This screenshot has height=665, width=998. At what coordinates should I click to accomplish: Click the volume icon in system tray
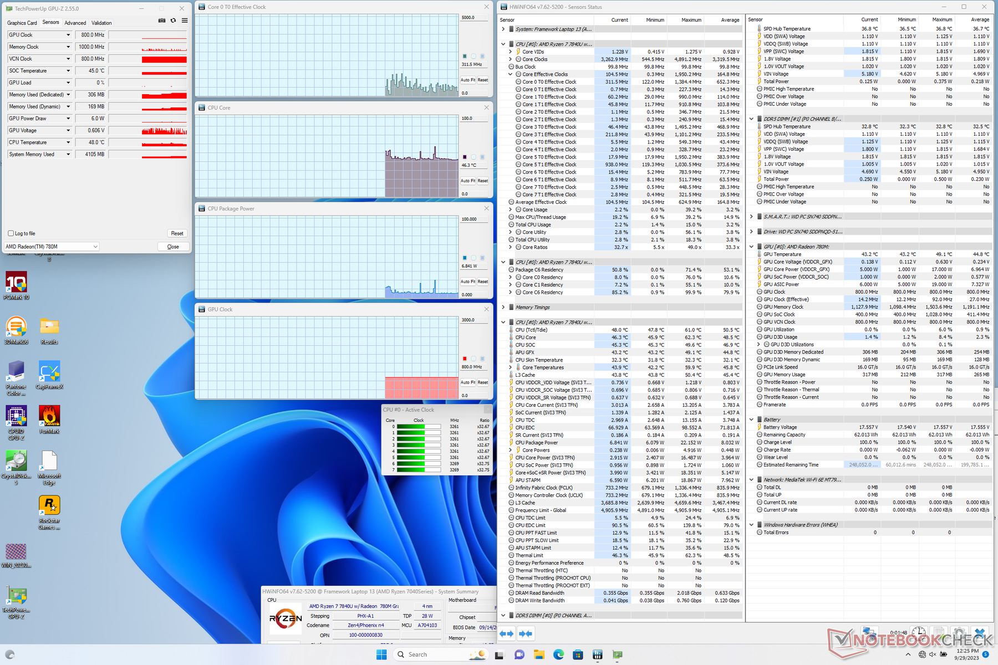pyautogui.click(x=933, y=654)
